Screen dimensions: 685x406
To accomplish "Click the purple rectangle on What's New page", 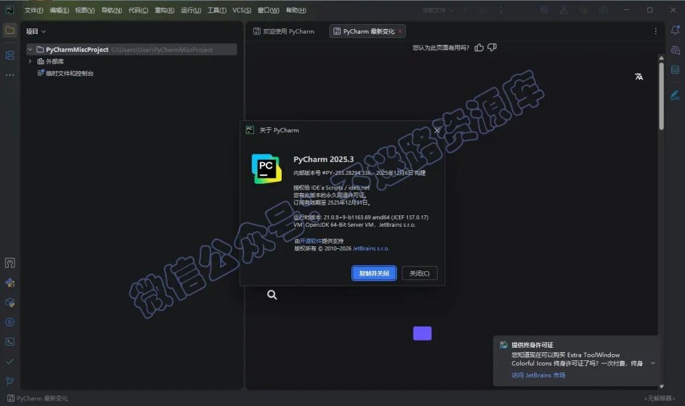I will [x=422, y=333].
